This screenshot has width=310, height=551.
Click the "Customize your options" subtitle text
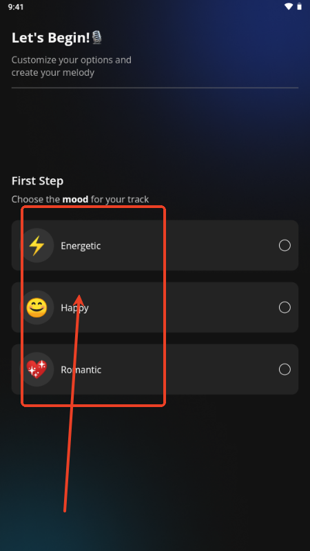click(72, 66)
